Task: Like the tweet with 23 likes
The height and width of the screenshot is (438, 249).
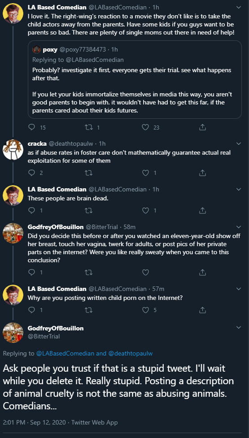Action: coord(145,127)
